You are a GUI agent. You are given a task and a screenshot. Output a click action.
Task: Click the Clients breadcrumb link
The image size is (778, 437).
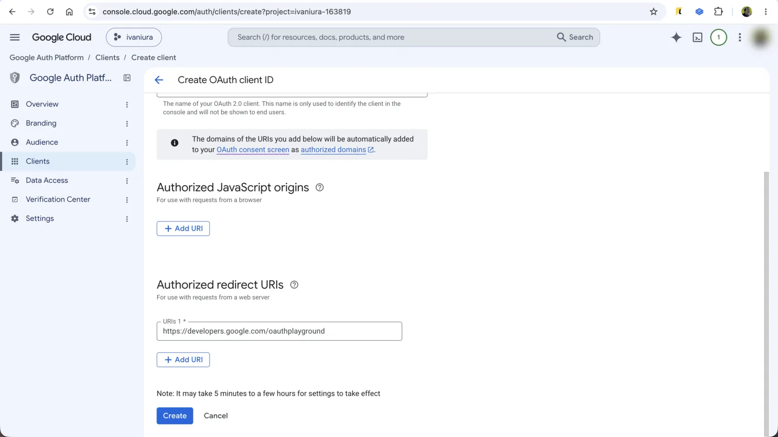107,57
